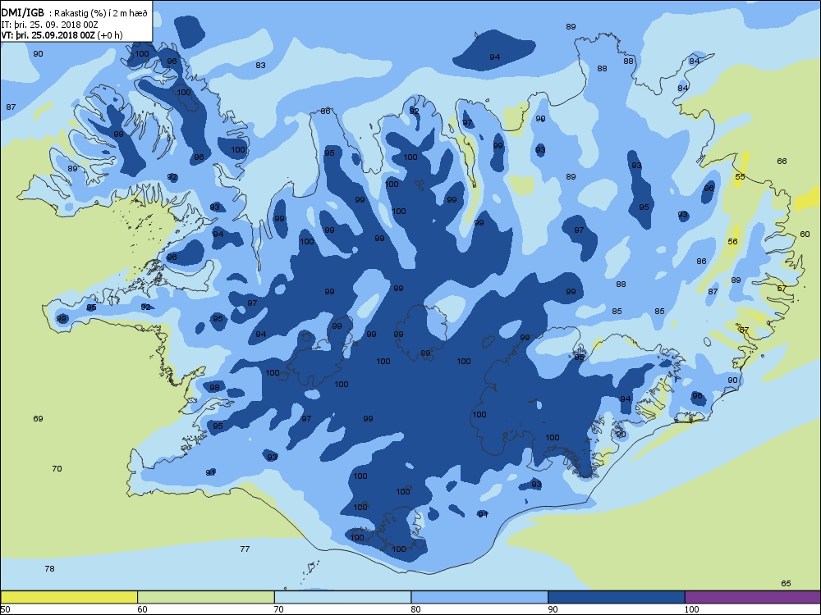Click the '56' value in the yellow patch
Screen dimensions: 821x615
(x=732, y=242)
